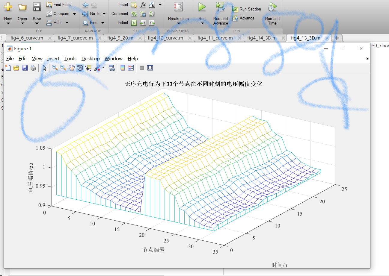Select the Rotate 3D tool

(80, 68)
